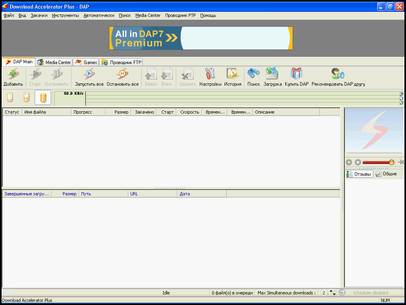
Task: Switch to Media Center tab
Action: (x=54, y=62)
